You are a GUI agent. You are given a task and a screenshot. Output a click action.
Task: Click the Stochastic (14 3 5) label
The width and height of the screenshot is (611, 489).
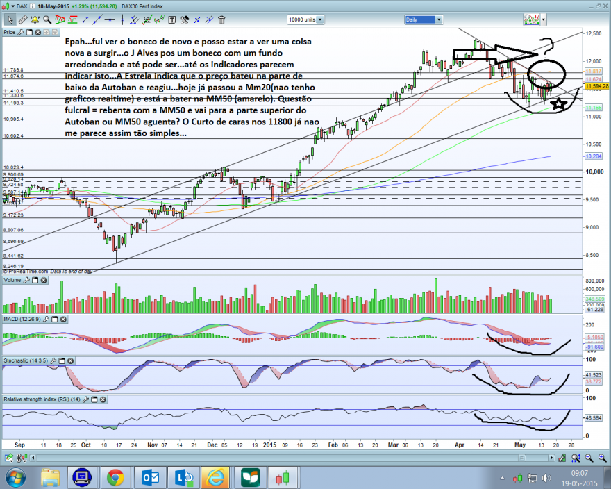click(x=26, y=360)
